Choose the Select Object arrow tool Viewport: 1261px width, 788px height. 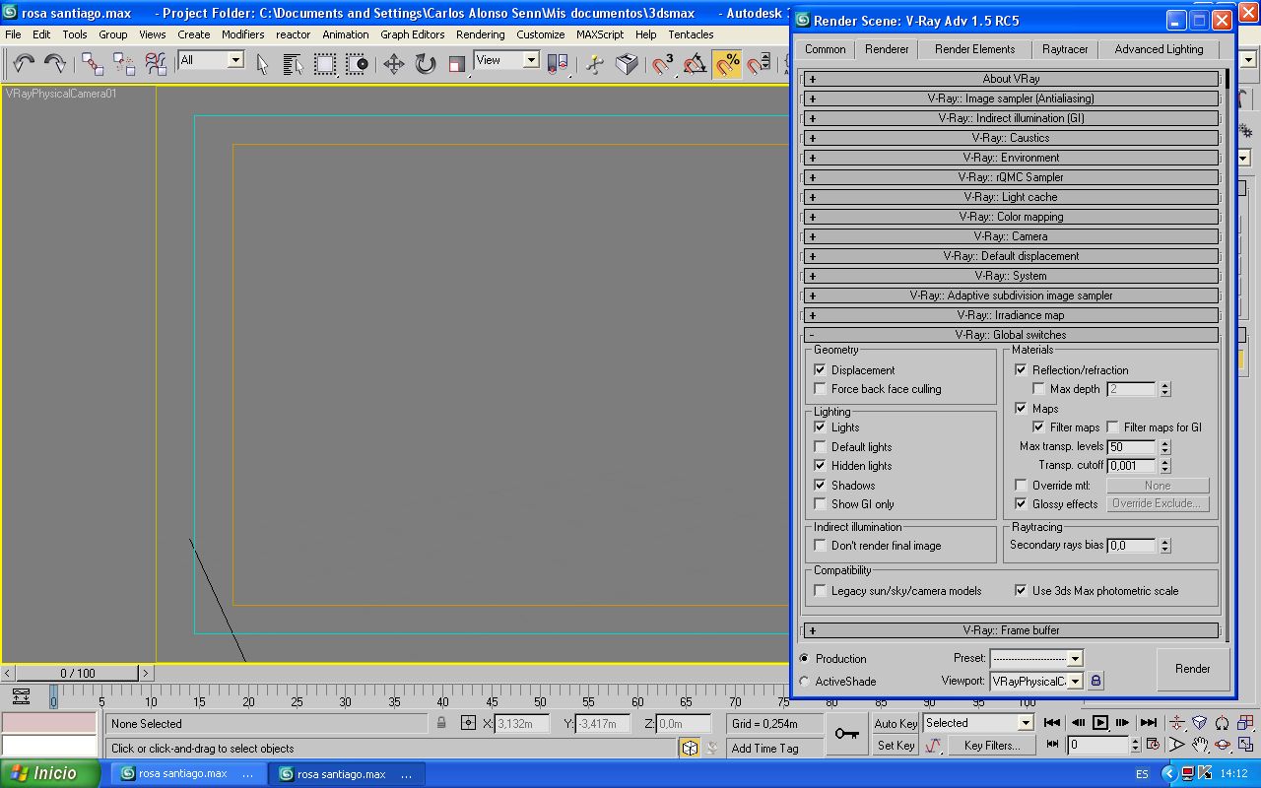pyautogui.click(x=262, y=64)
